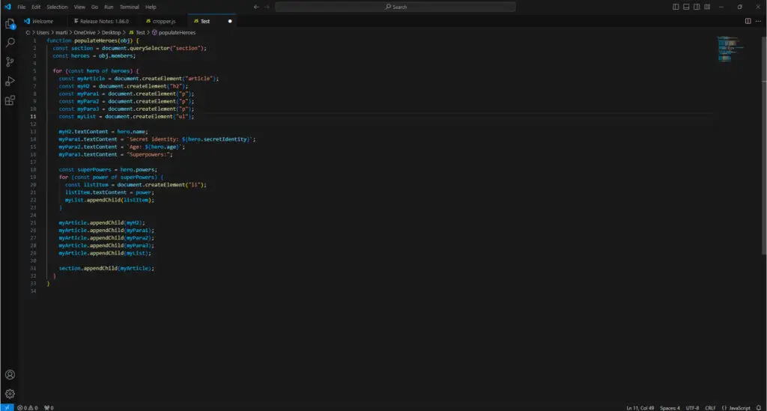The width and height of the screenshot is (767, 411).
Task: Click "myH2.textContent" on line 13
Action: tap(83, 132)
